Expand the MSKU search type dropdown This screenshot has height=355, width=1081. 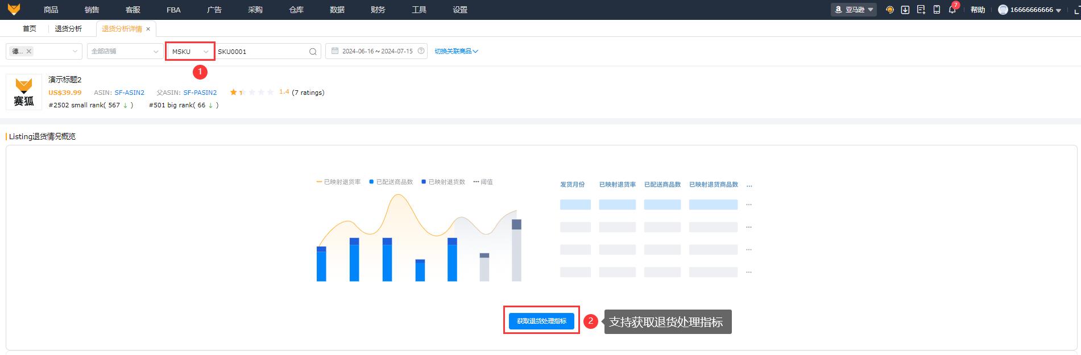tap(190, 52)
